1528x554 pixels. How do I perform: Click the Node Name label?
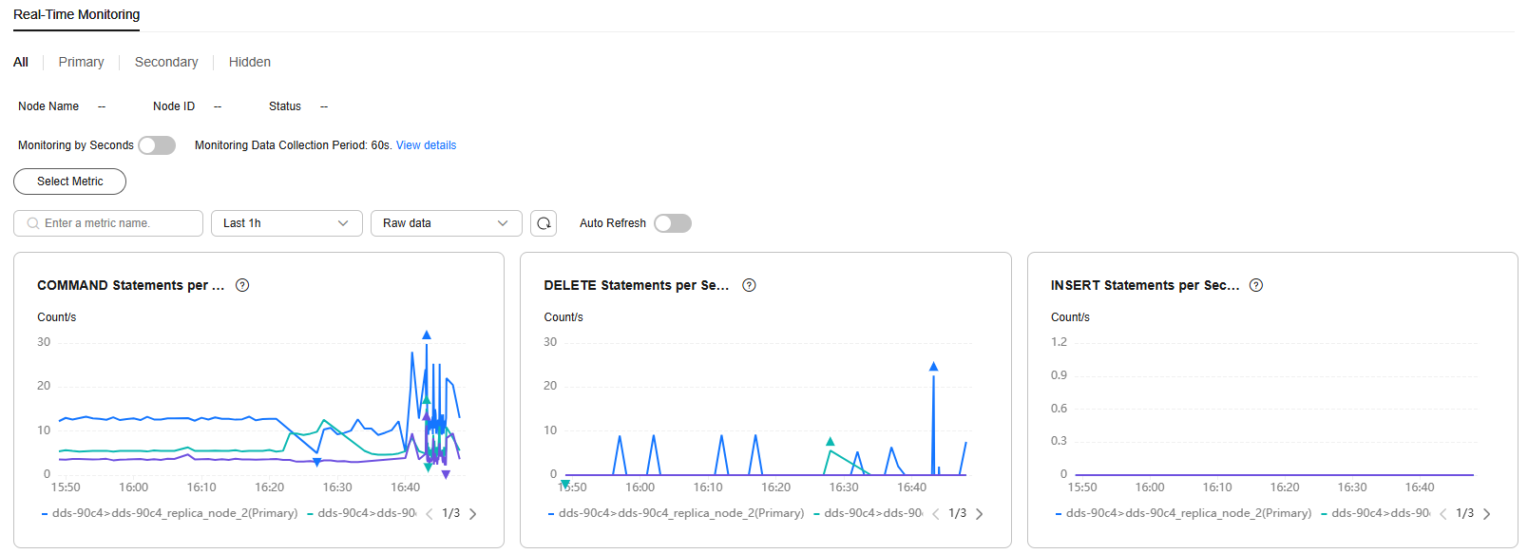(48, 106)
